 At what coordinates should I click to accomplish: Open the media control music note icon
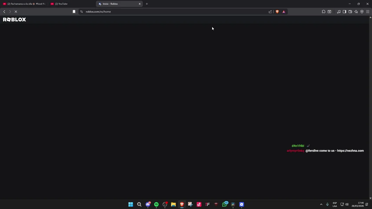(339, 12)
